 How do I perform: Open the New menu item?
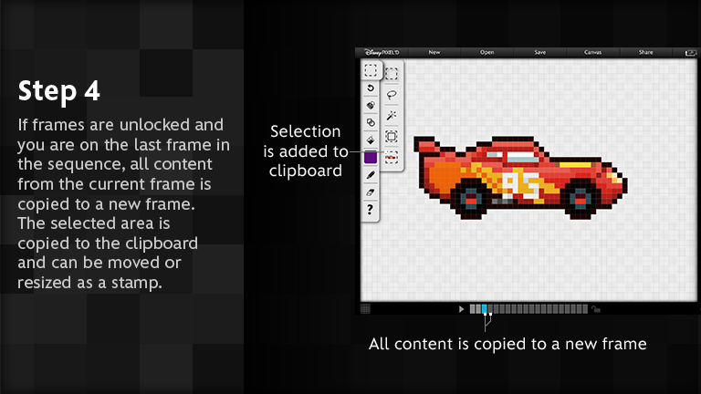pos(434,52)
